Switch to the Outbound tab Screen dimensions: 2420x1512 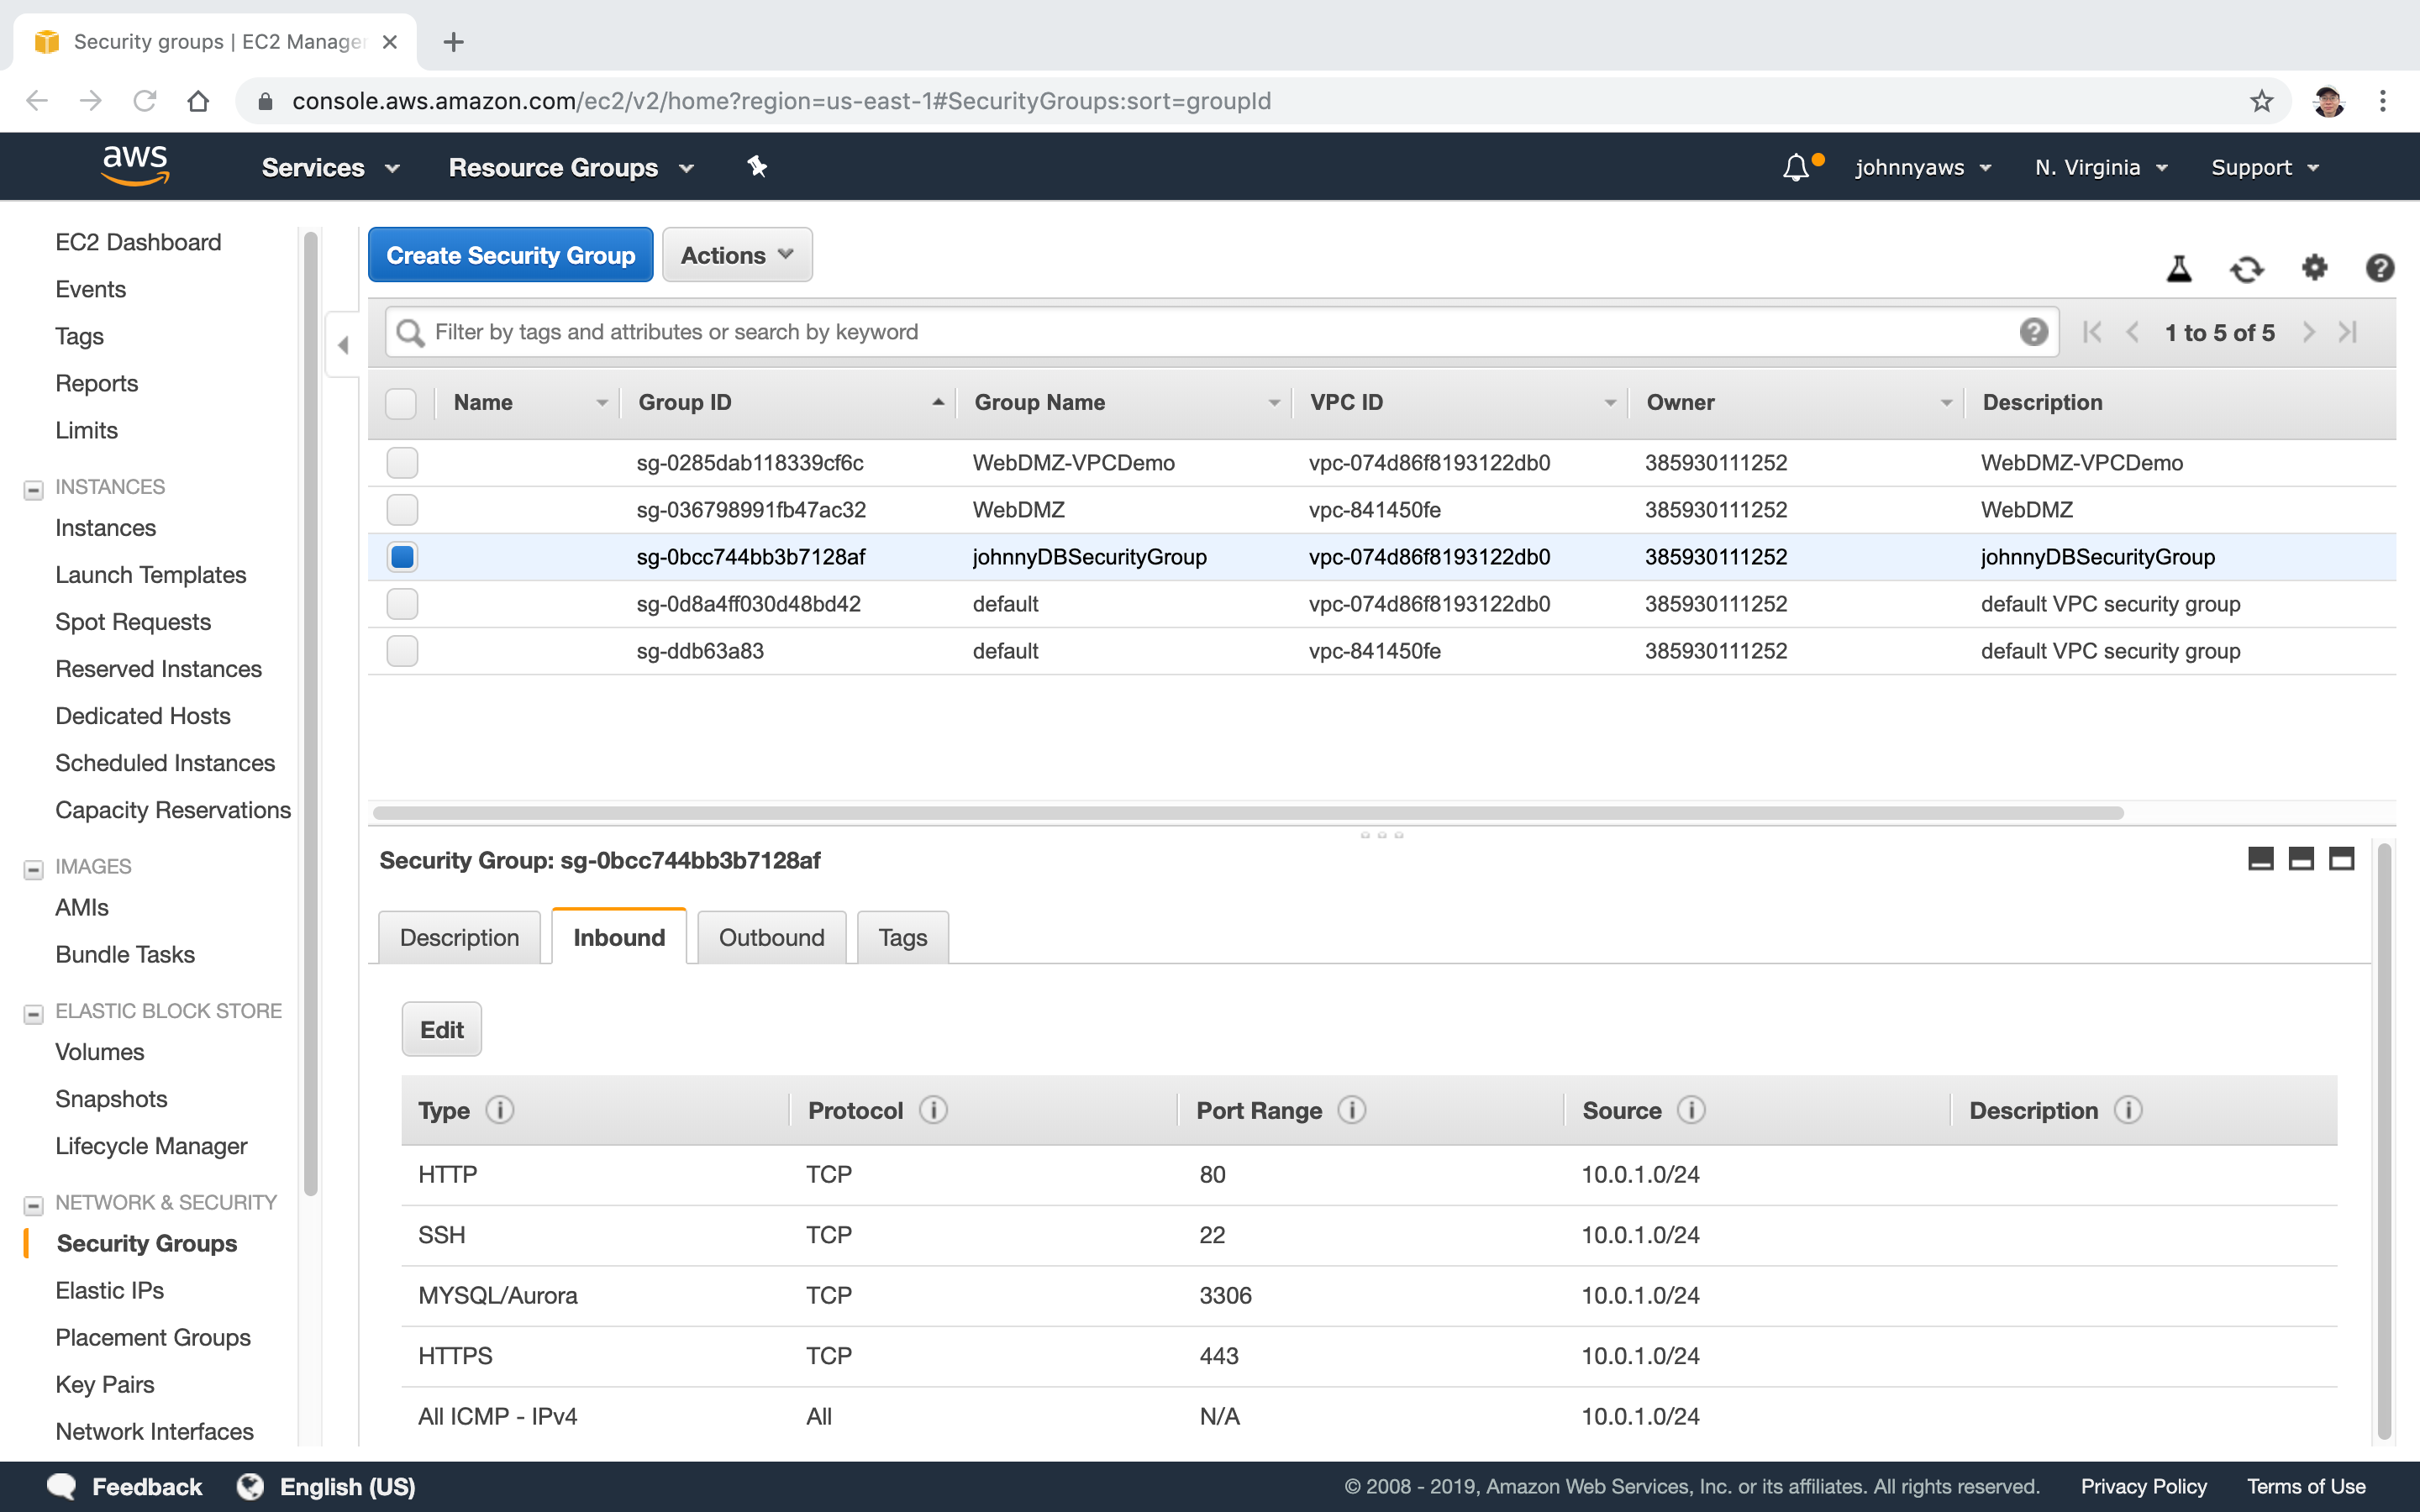pos(771,938)
